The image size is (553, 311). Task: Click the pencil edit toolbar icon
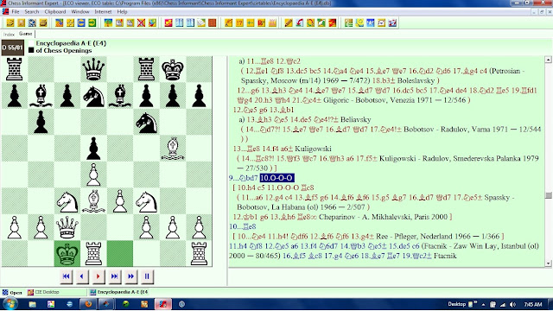pos(289,23)
